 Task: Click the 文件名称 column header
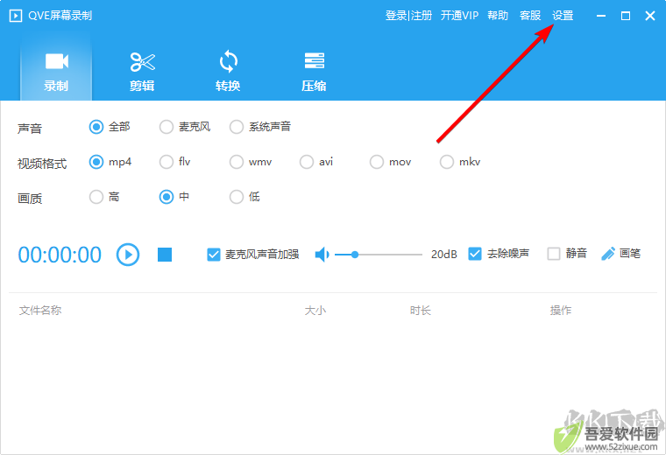point(40,311)
